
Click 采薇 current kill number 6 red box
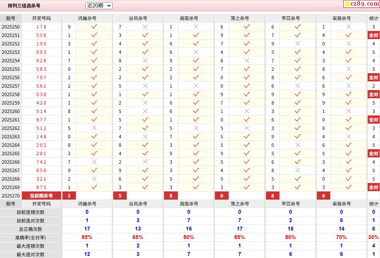click(x=324, y=196)
